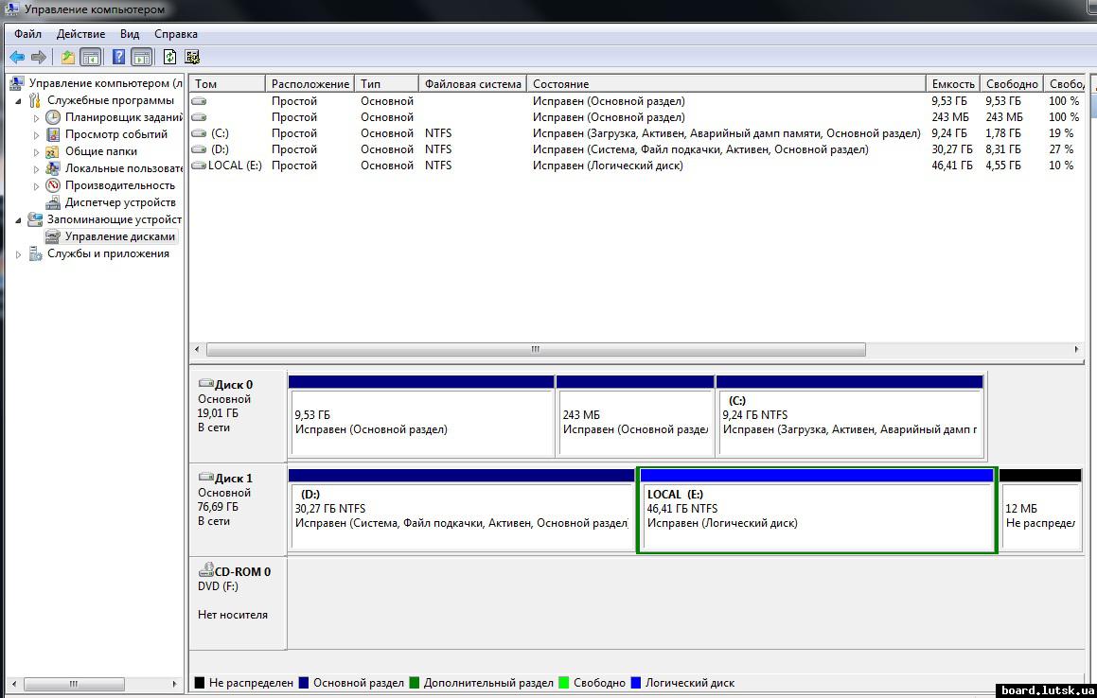Image resolution: width=1097 pixels, height=698 pixels.
Task: Open the Действие menu
Action: click(x=80, y=34)
